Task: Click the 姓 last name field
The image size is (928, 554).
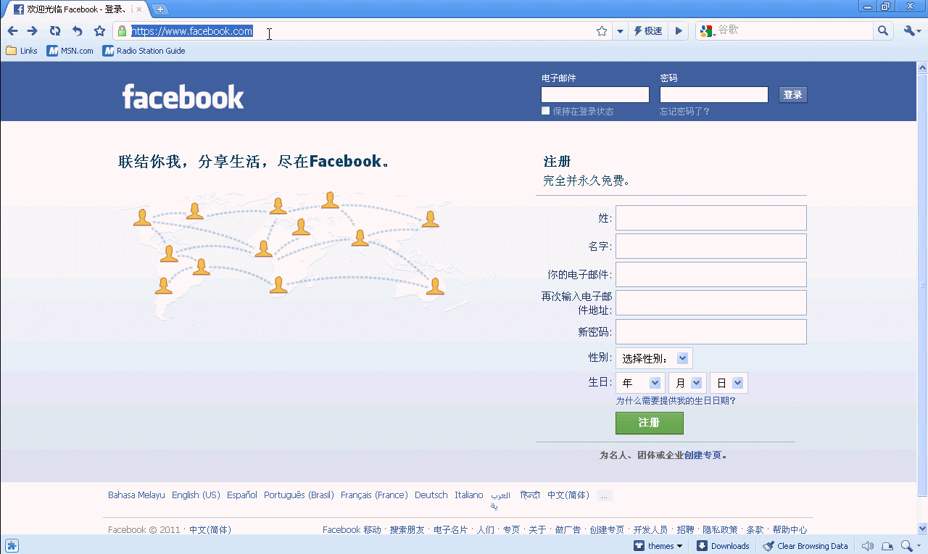Action: [x=711, y=218]
